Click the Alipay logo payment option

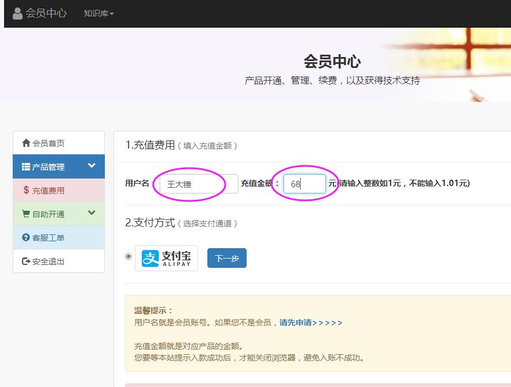pos(166,258)
